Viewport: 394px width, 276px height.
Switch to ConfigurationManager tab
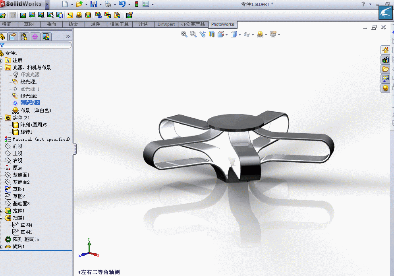(x=24, y=37)
